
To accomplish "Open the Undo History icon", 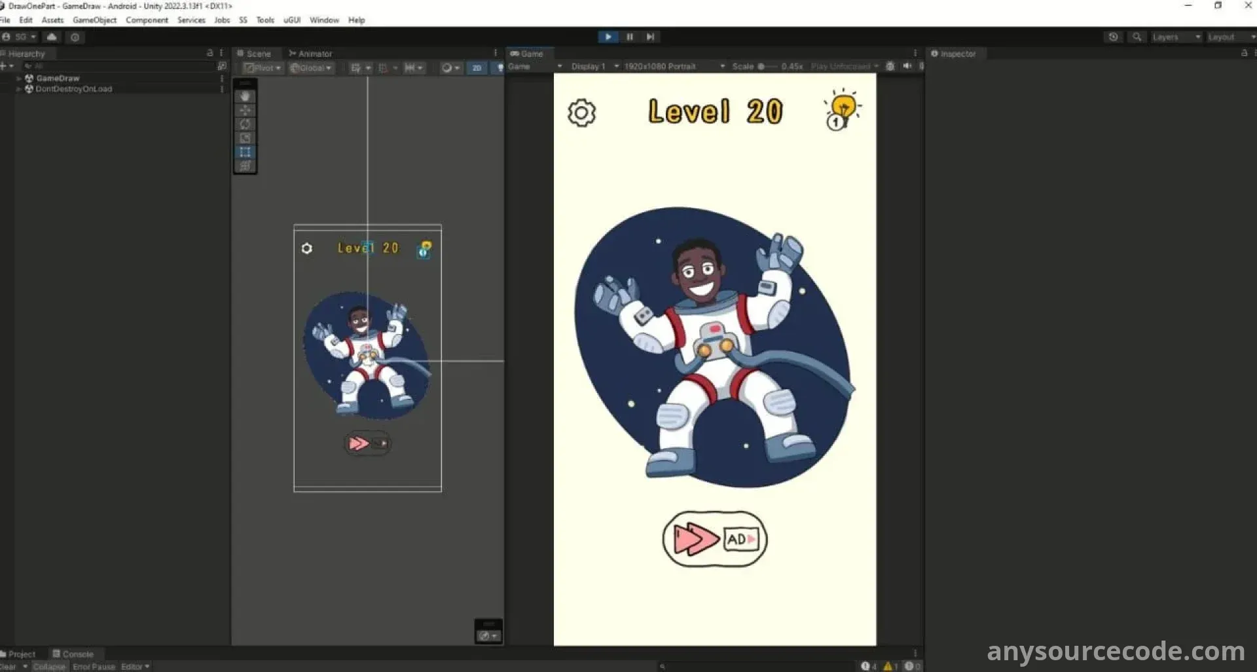I will 1113,37.
